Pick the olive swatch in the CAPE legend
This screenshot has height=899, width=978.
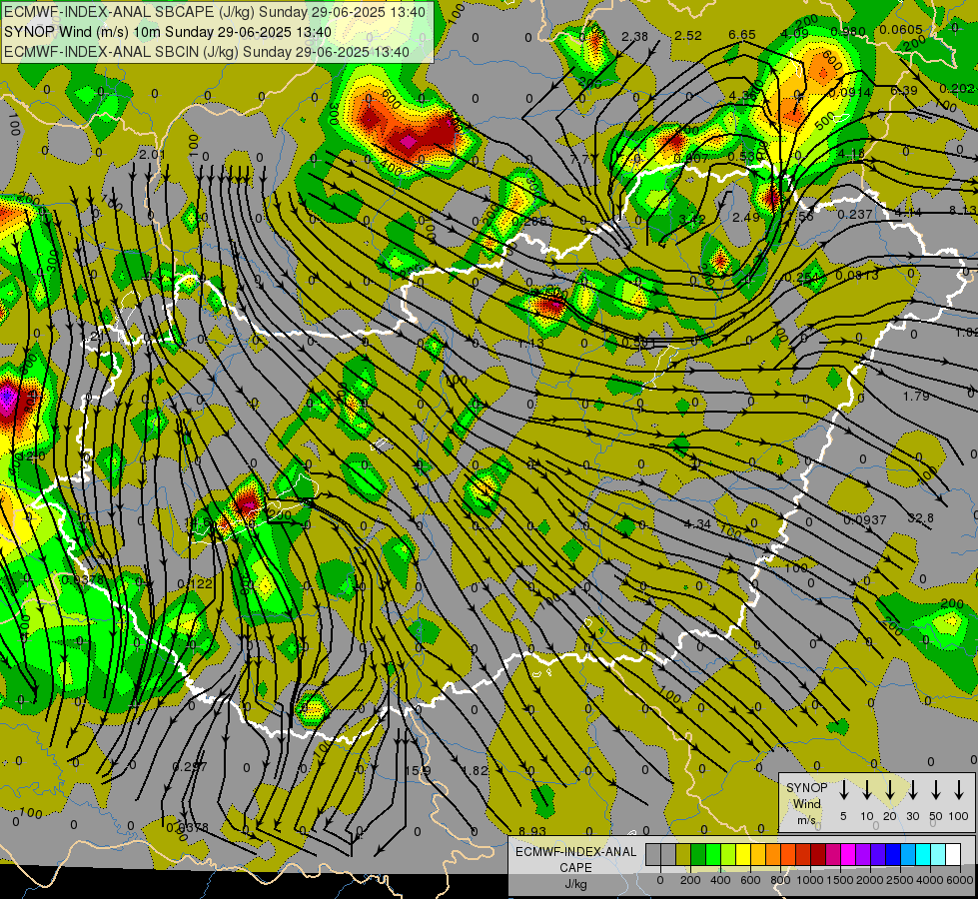tap(683, 854)
